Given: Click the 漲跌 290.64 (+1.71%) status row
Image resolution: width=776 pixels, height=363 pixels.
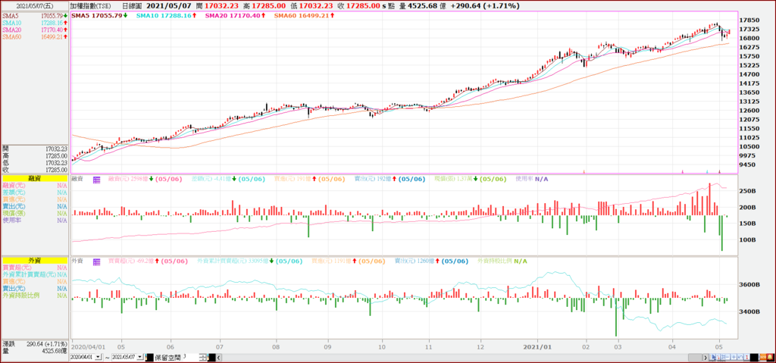Looking at the screenshot, I should click(x=35, y=343).
